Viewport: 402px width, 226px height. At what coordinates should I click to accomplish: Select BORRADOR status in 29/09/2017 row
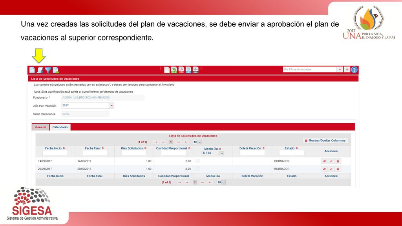point(282,169)
